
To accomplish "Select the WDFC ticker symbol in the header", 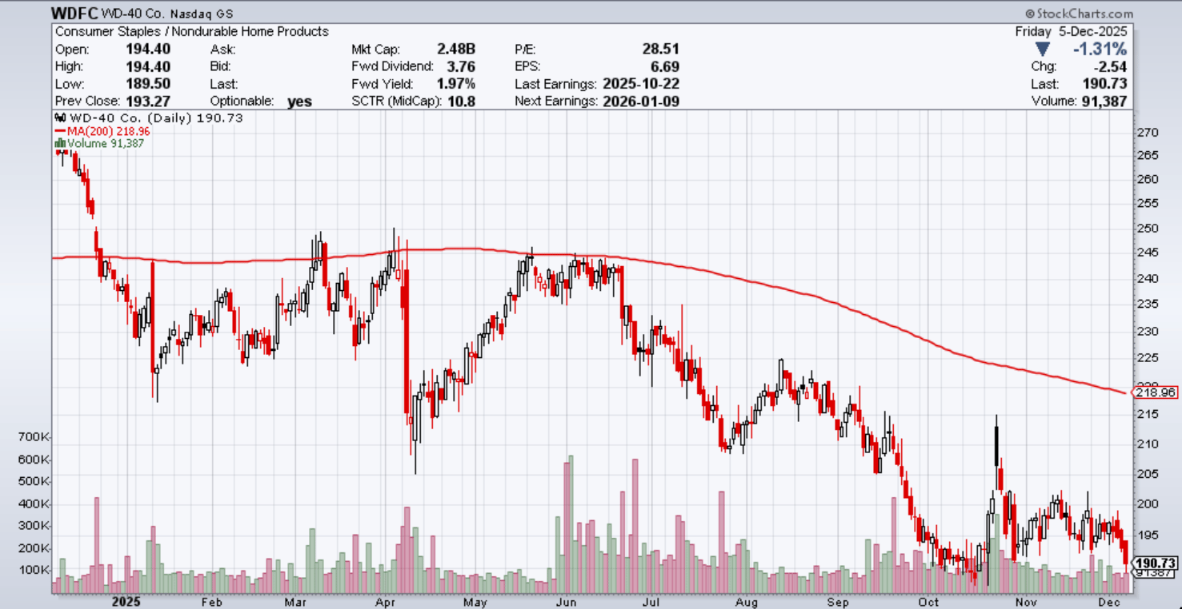I will [x=75, y=14].
